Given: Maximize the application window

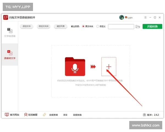Looking at the screenshot, I should click(x=155, y=17).
